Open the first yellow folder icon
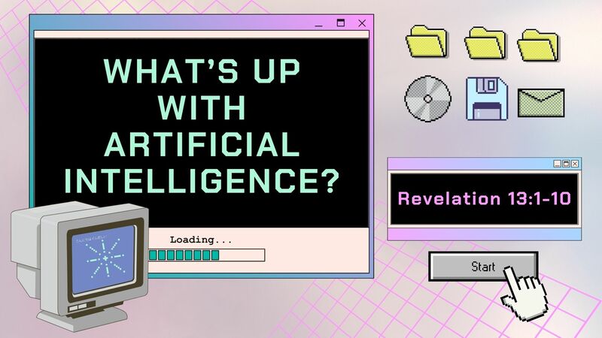Viewport: 602px width, 338px height. pyautogui.click(x=427, y=41)
